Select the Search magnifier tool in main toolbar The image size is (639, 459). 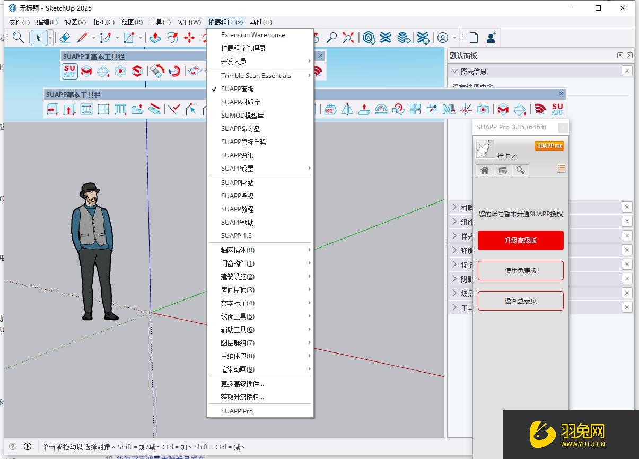tap(18, 38)
